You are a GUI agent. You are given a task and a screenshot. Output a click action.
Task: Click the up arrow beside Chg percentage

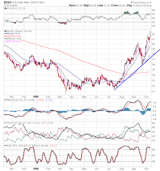click(151, 6)
